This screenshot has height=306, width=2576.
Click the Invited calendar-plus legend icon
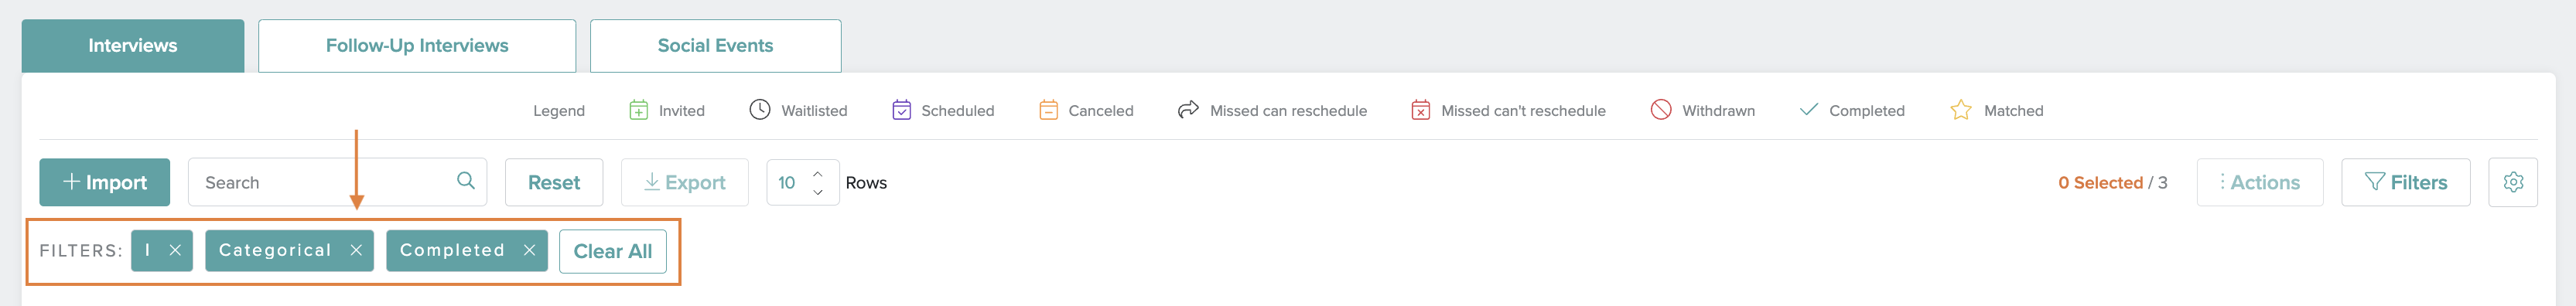coord(638,110)
